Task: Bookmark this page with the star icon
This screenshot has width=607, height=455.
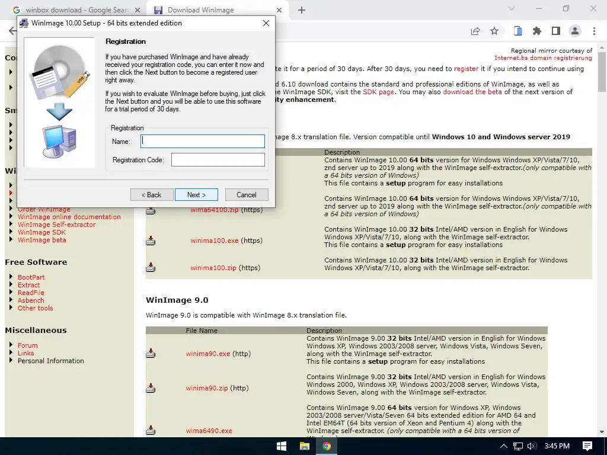Action: (494, 31)
